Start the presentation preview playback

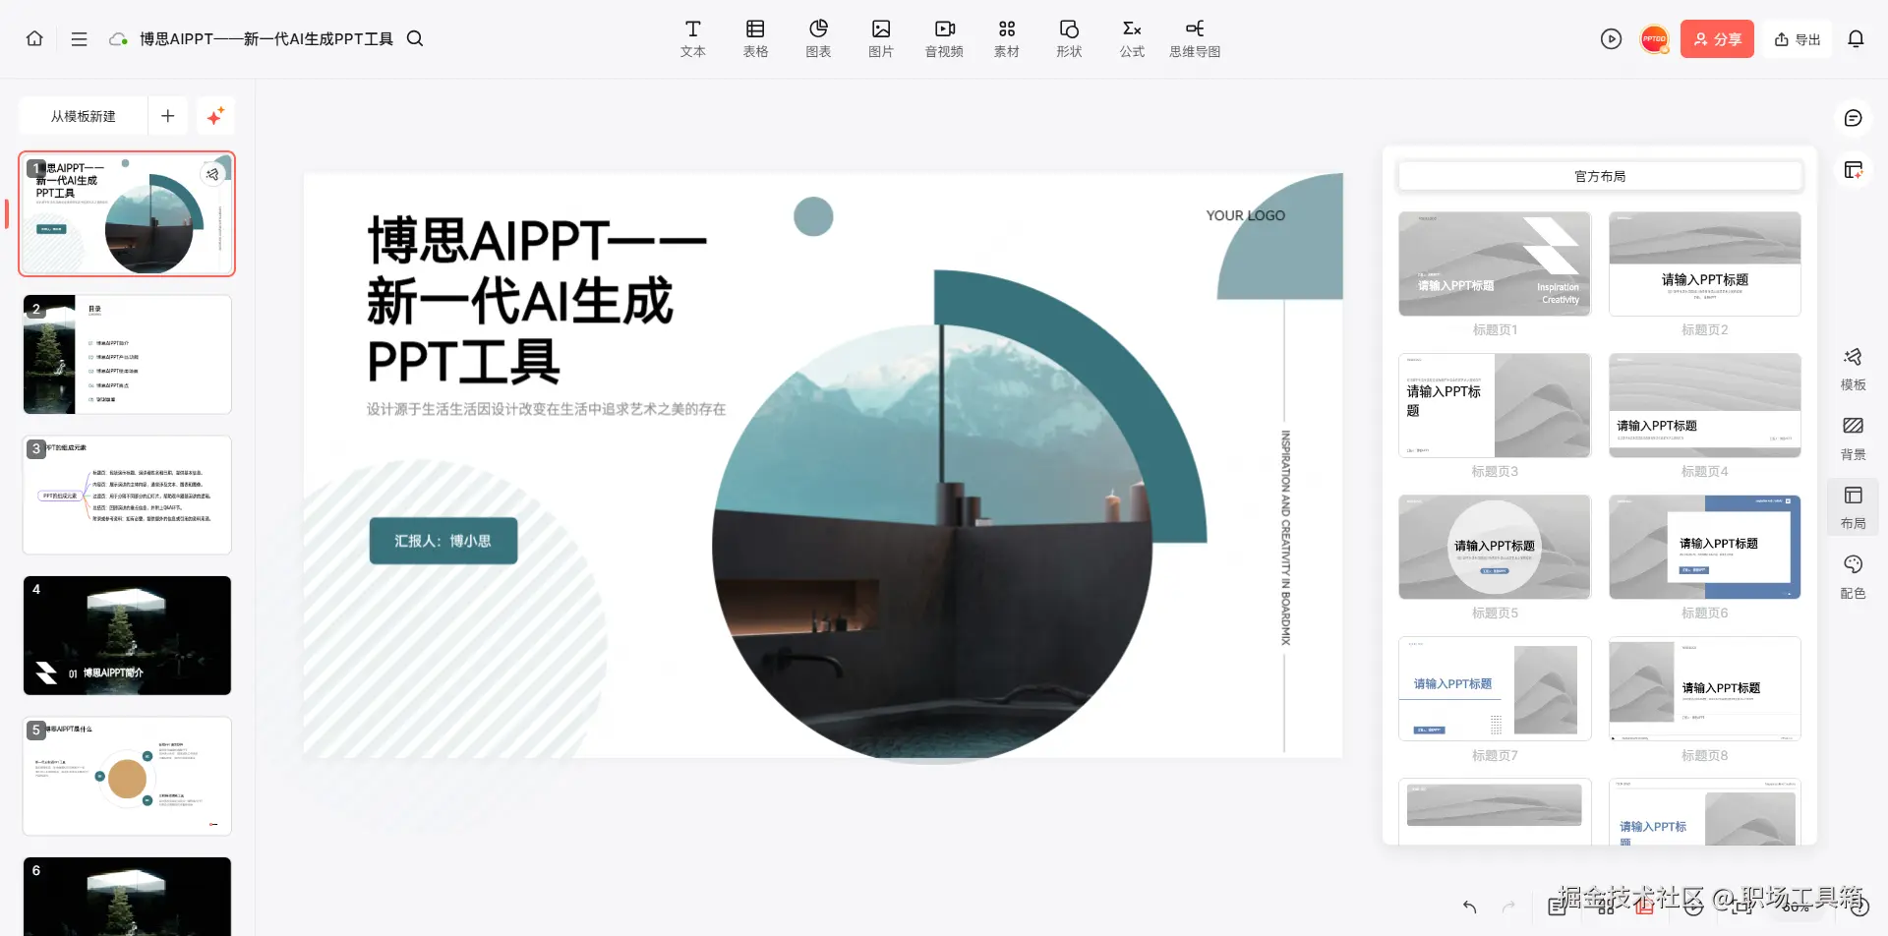click(x=1611, y=38)
